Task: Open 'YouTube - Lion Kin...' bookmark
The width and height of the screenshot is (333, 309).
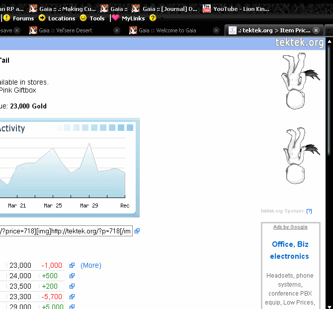Action: tap(236, 9)
